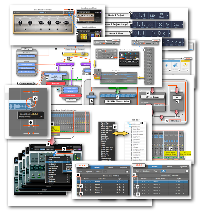Choose Mellotron in EXS24 instrument menu
203x220 pixels.
coord(57,181)
